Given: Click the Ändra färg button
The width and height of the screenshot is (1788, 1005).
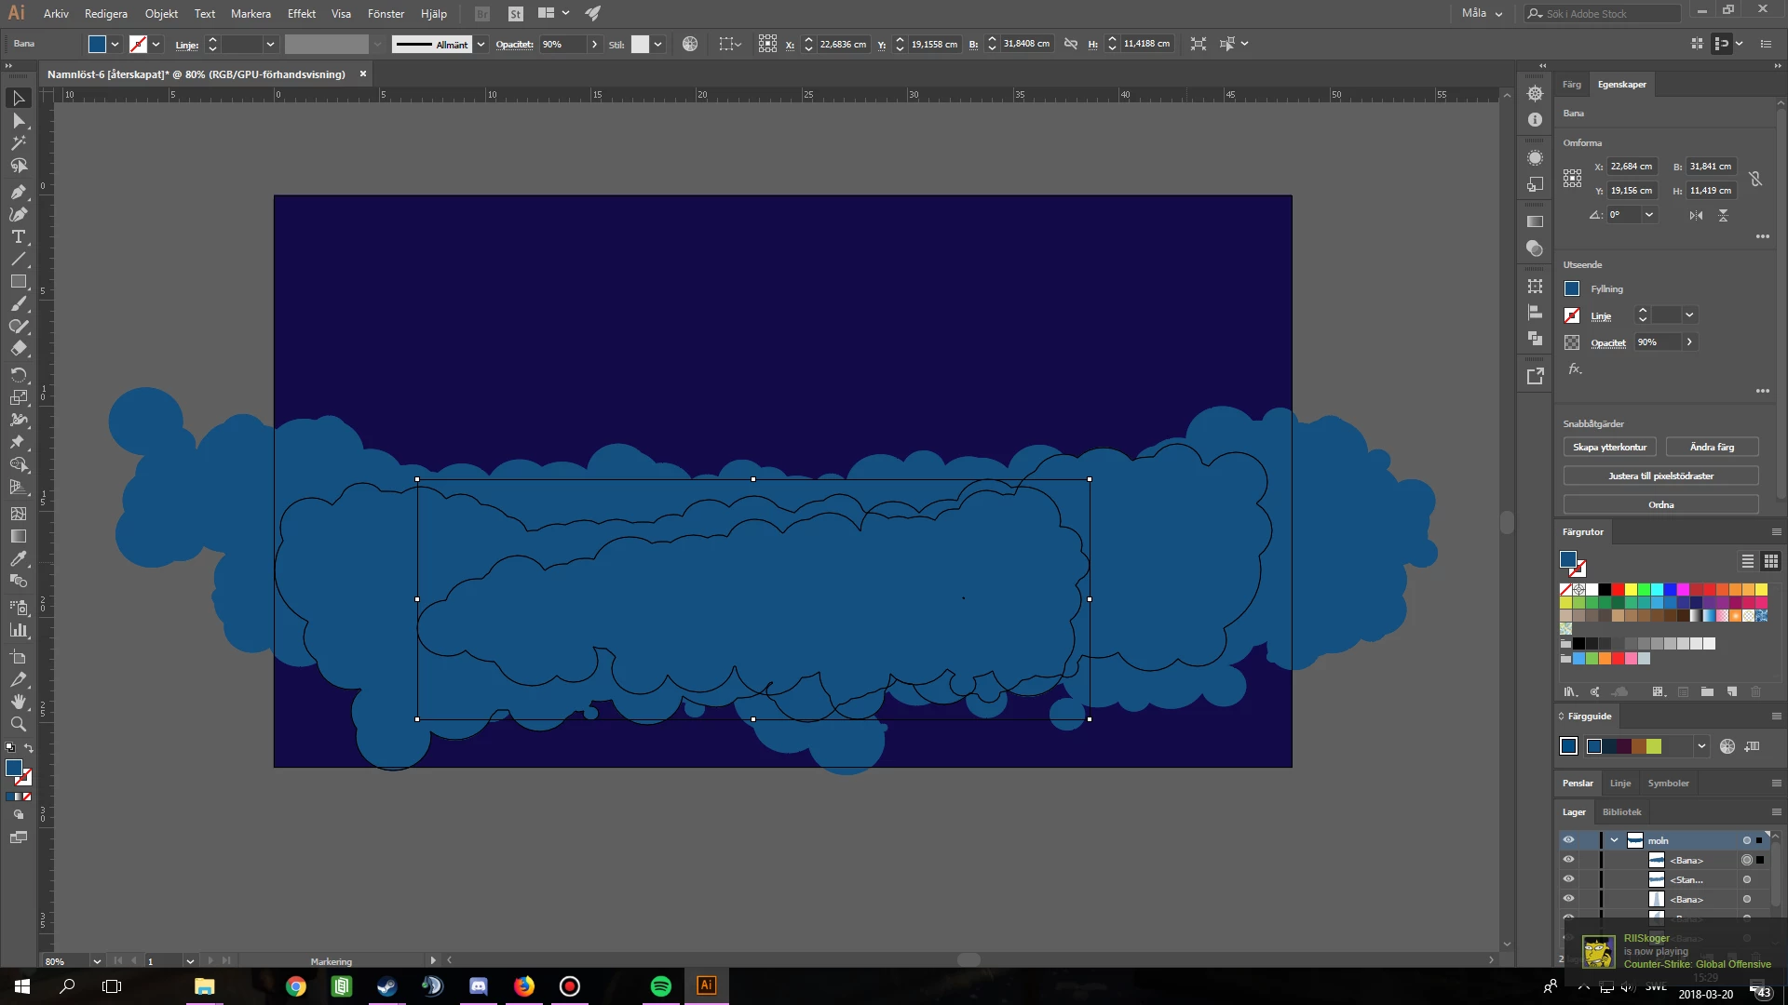Looking at the screenshot, I should click(1712, 448).
